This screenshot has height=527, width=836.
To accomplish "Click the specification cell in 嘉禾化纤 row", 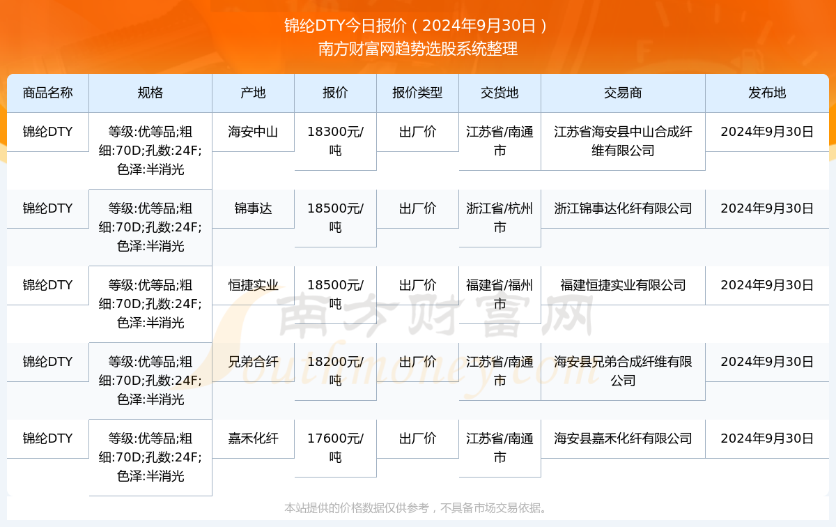I will (x=150, y=457).
